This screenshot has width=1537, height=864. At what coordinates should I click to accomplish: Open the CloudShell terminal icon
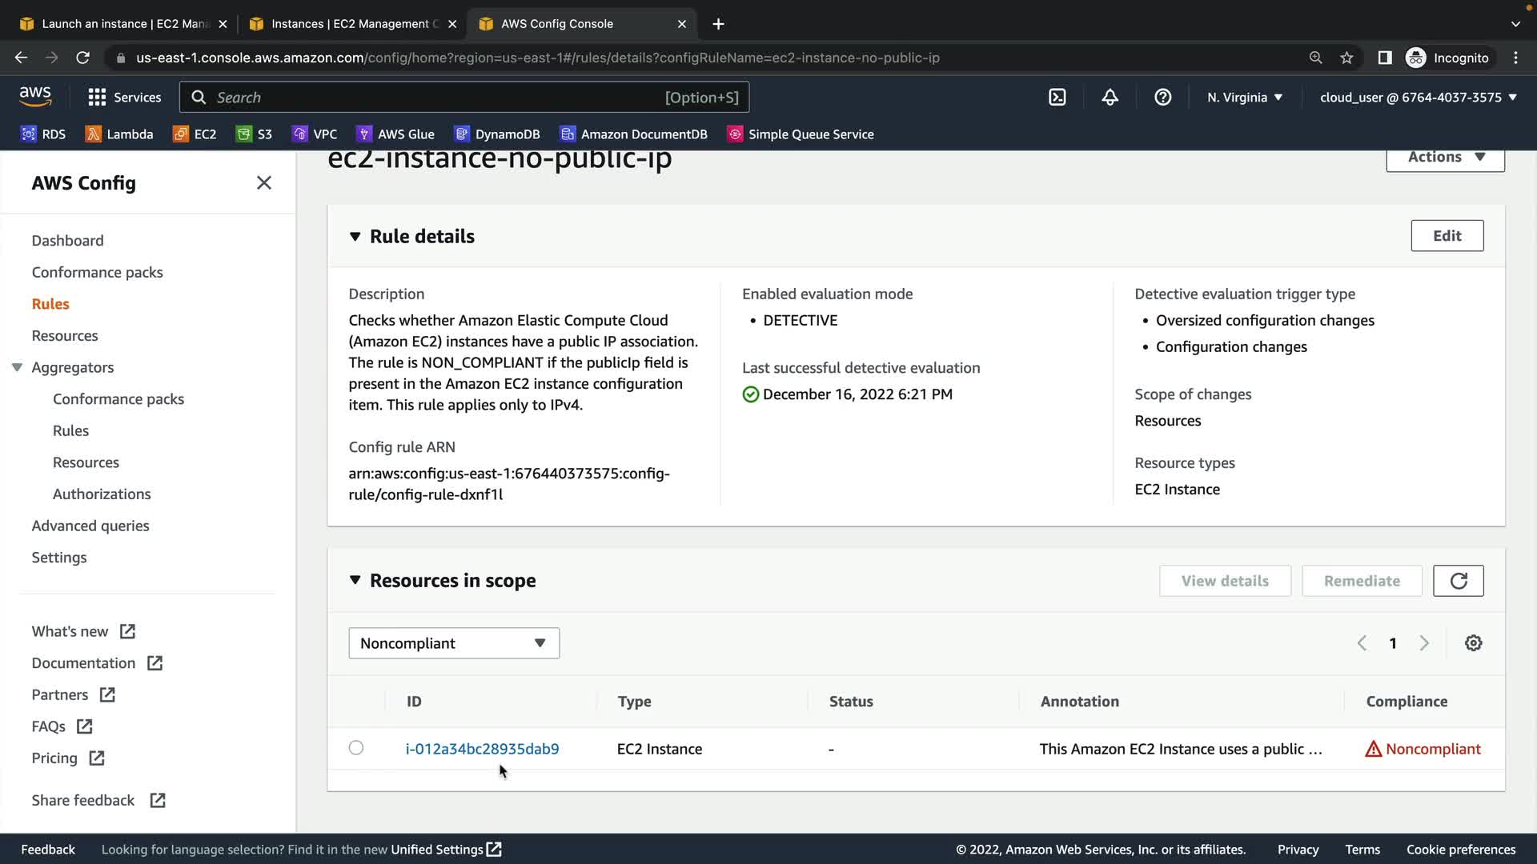[1057, 98]
